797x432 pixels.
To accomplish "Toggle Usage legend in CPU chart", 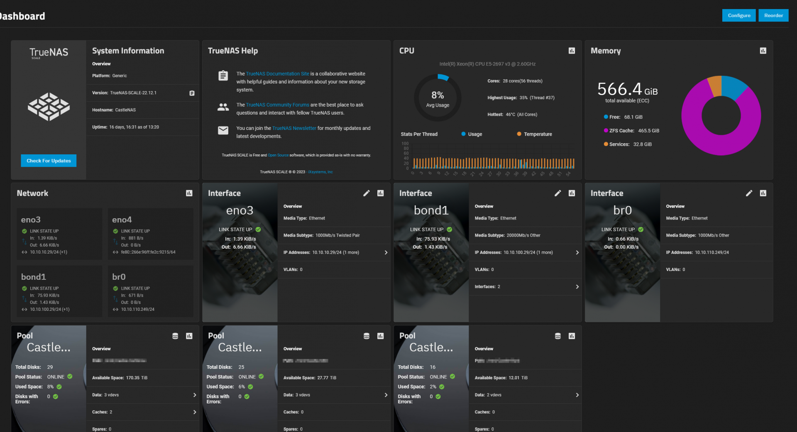I will point(472,134).
